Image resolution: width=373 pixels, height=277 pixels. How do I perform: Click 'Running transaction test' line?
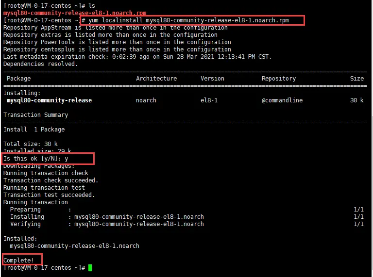click(x=44, y=188)
